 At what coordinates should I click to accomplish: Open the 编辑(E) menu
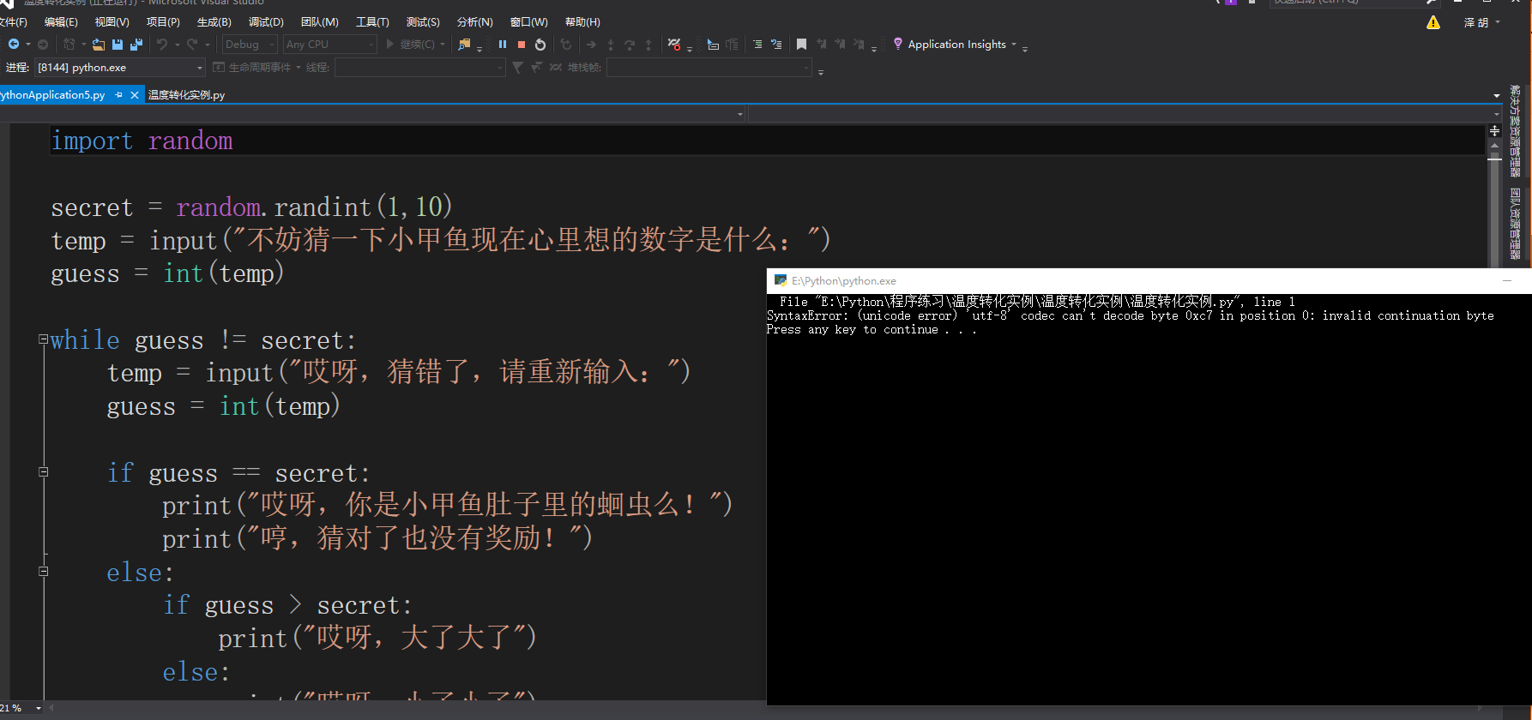[x=61, y=22]
